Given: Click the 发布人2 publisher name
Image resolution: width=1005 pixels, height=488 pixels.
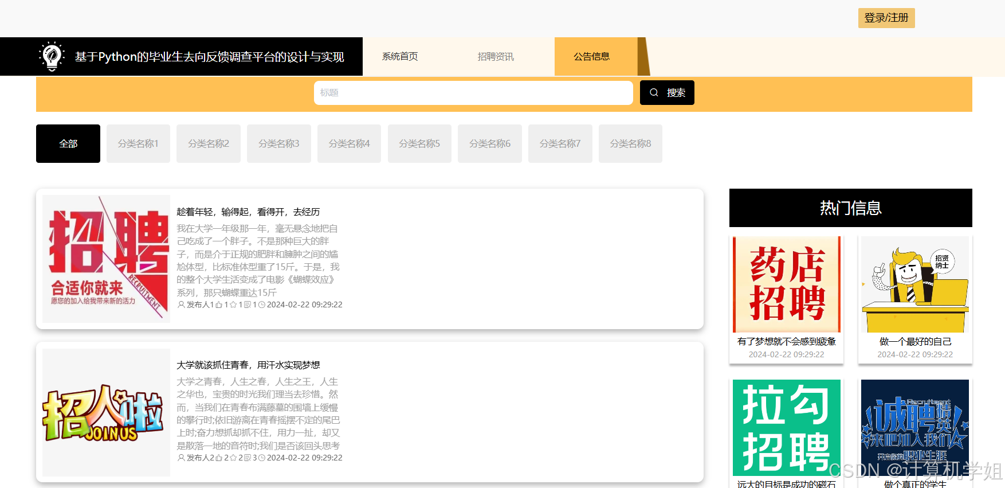Looking at the screenshot, I should (201, 458).
